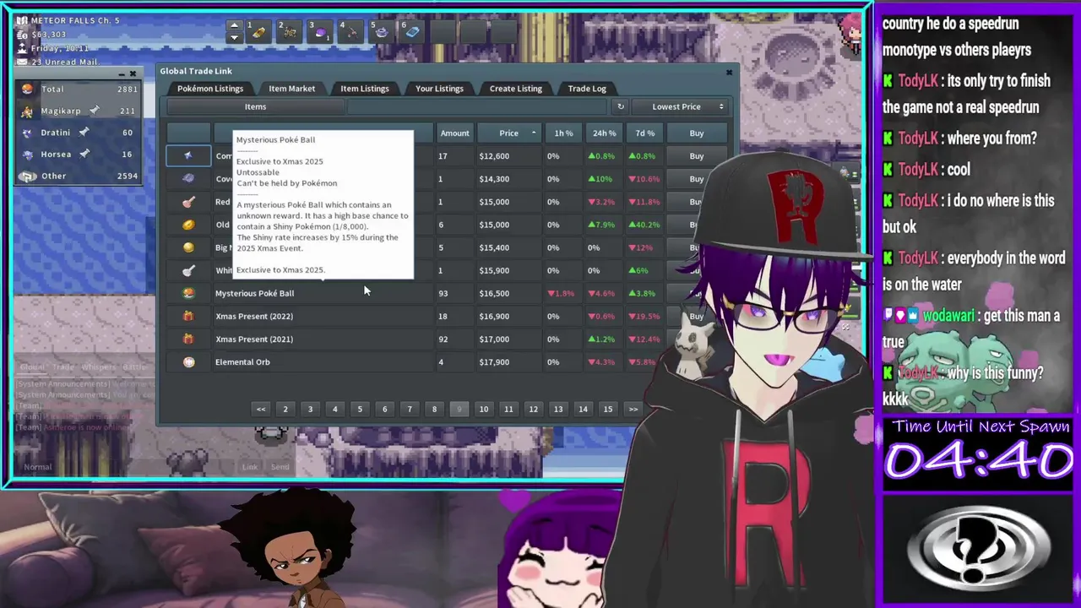1081x608 pixels.
Task: Go to the first page with <<
Action: coord(261,410)
